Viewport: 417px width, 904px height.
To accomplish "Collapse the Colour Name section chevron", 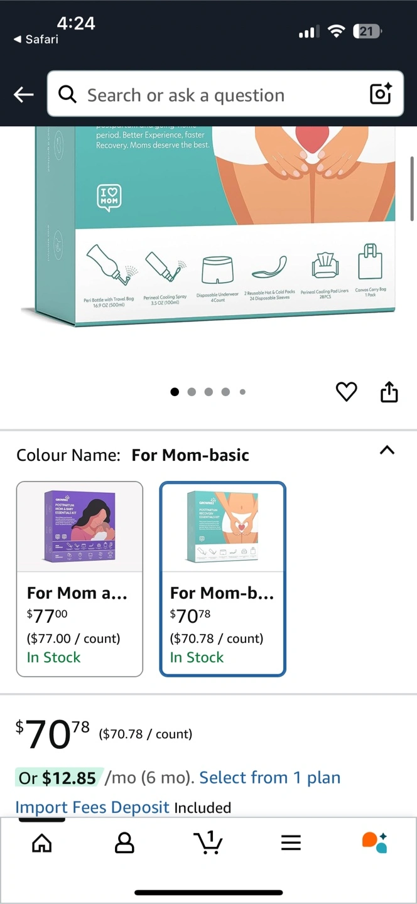I will tap(387, 450).
